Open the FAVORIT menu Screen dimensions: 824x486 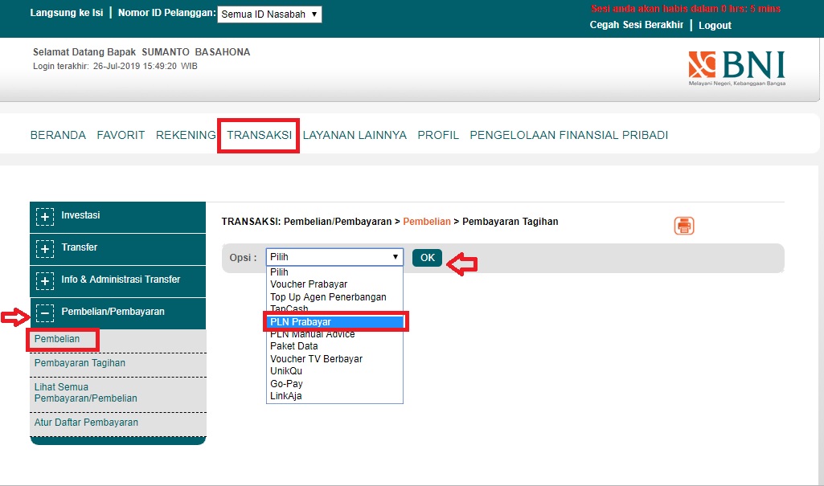click(x=121, y=135)
